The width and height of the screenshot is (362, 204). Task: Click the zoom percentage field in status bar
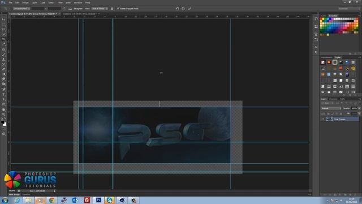coord(12,191)
